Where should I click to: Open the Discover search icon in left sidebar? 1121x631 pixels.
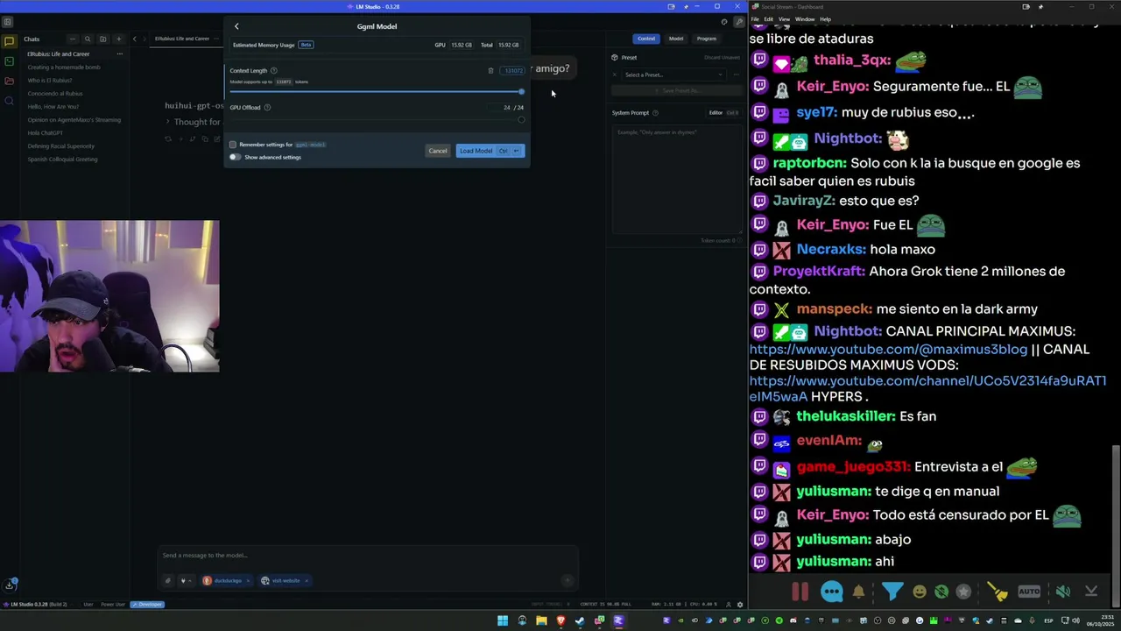click(9, 101)
